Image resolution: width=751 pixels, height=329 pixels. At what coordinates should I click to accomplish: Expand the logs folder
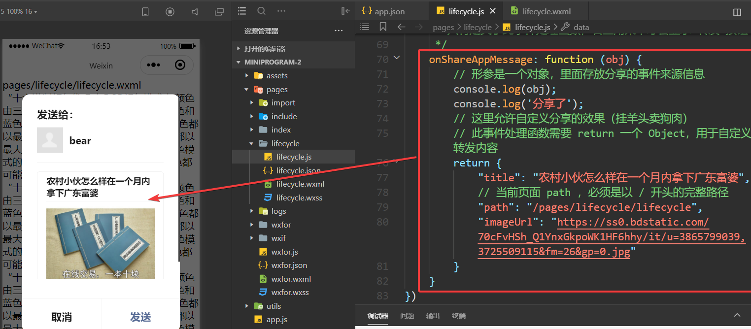pyautogui.click(x=294, y=211)
